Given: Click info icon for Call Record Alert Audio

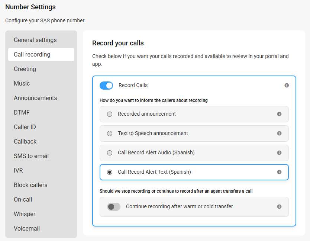Looking at the screenshot, I should click(279, 153).
